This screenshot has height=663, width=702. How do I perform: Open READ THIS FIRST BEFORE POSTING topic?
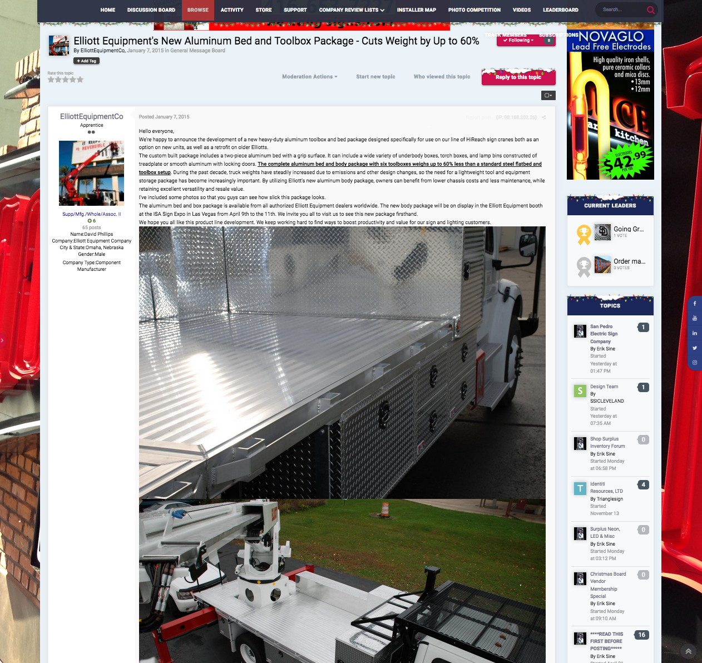point(606,641)
